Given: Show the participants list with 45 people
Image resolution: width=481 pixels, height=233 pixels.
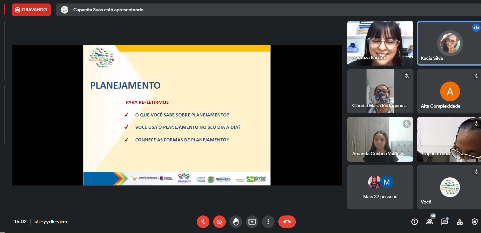Looking at the screenshot, I should click(x=430, y=222).
